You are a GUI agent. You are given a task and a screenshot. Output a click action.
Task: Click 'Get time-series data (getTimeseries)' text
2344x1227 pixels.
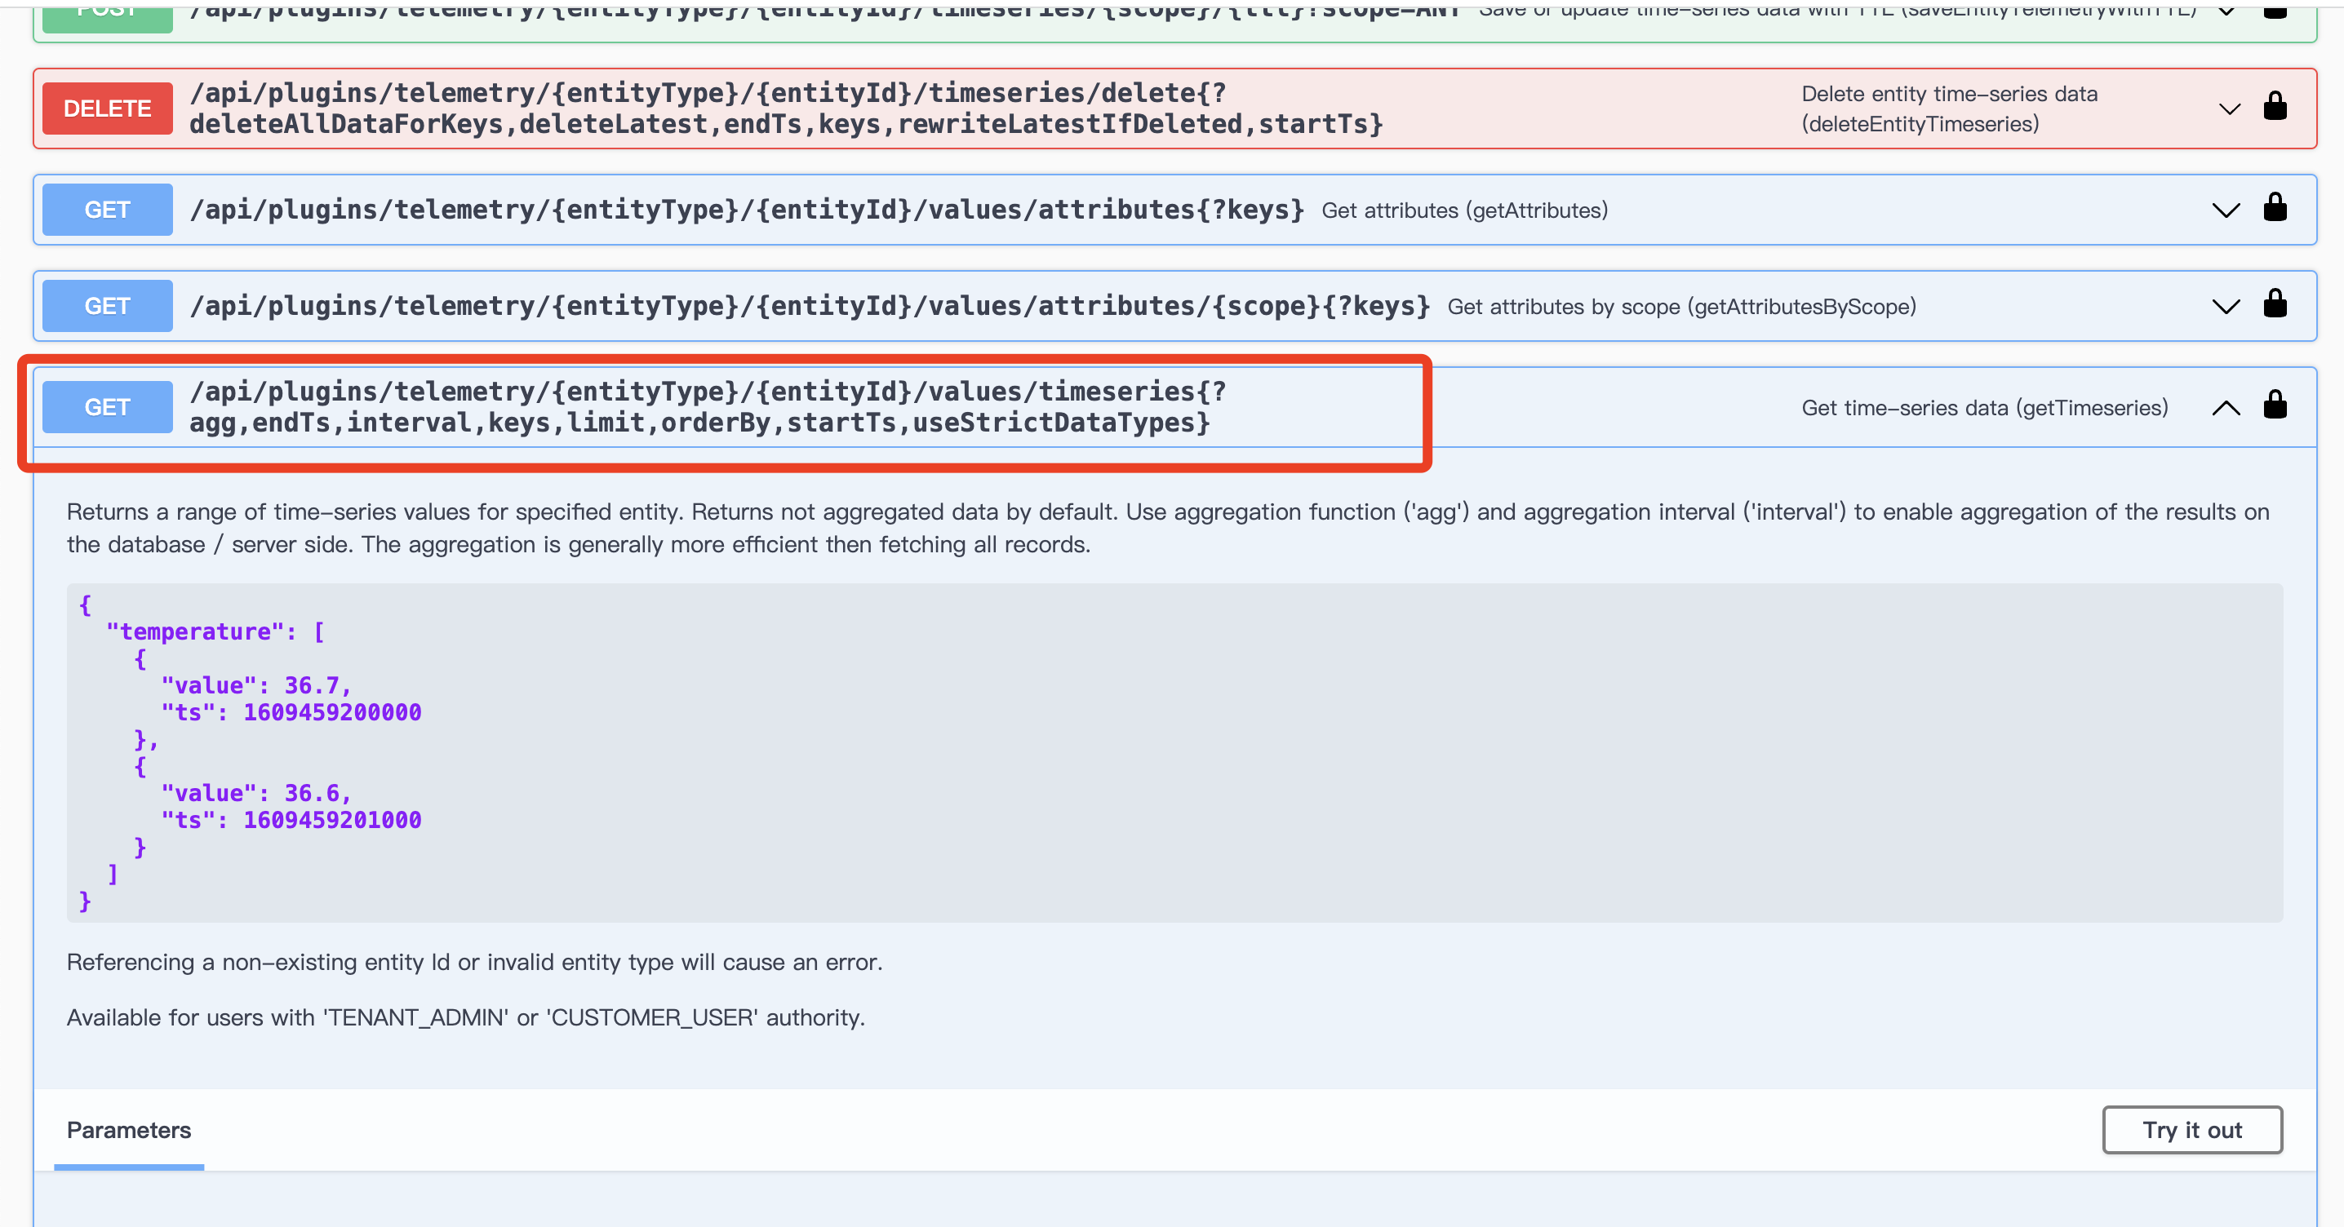click(1985, 407)
